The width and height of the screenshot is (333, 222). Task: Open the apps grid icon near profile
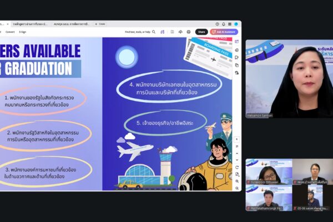pos(230,24)
